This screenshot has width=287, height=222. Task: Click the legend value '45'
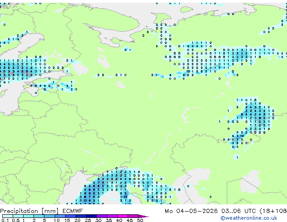[x=129, y=220]
